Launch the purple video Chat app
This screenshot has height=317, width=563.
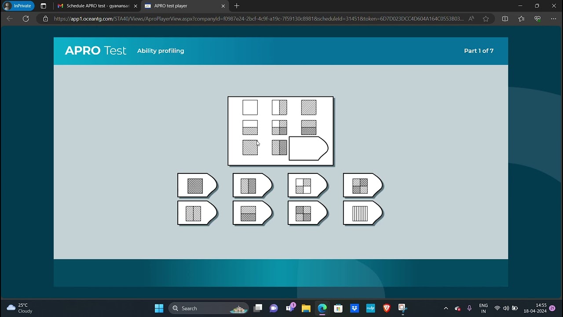click(274, 308)
